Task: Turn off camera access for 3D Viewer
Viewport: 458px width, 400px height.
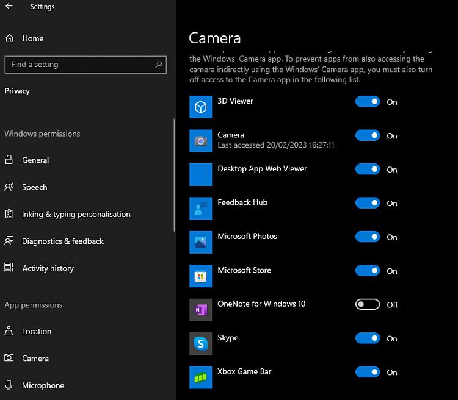Action: click(x=368, y=102)
